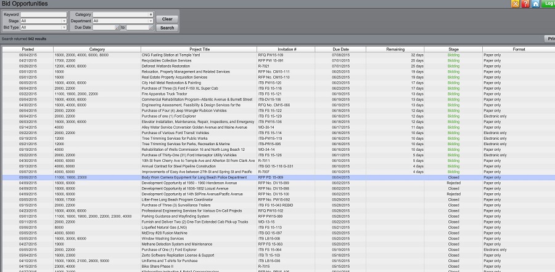Screen dimensions: 555x272
Task: Select Tree Trimming Services for Public Works
Action: click(x=175, y=138)
